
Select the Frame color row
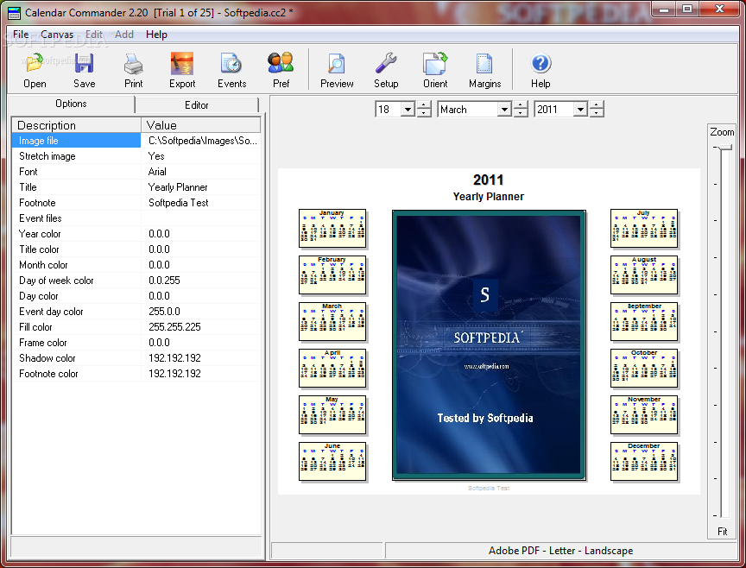pyautogui.click(x=136, y=343)
